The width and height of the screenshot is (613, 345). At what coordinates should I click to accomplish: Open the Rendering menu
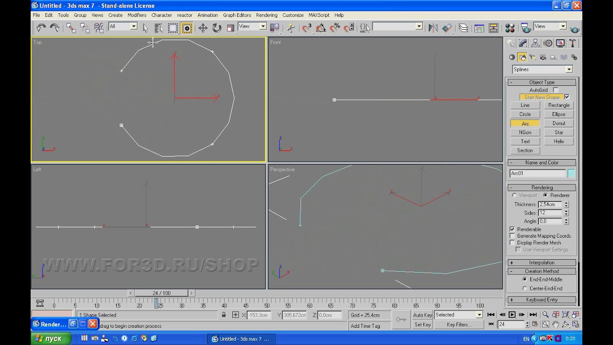(x=267, y=15)
